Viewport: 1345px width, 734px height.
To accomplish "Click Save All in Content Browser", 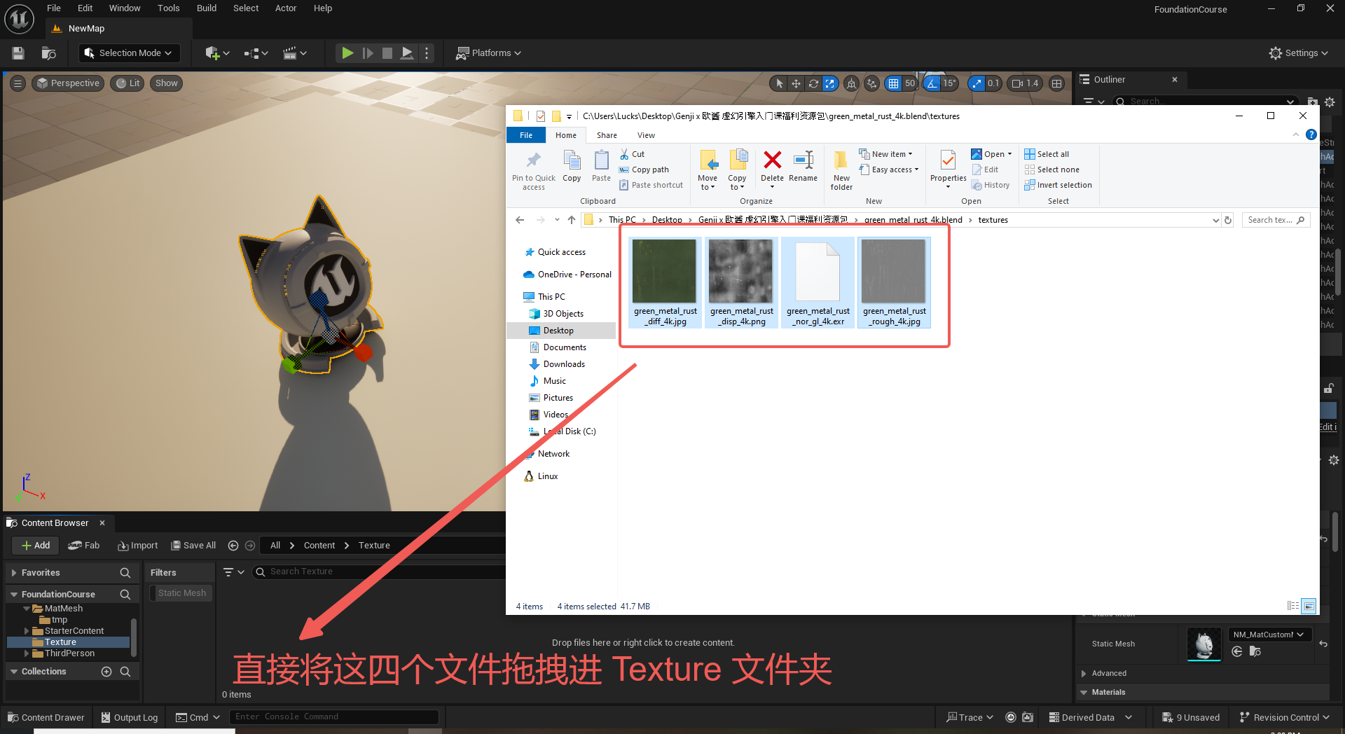I will tap(193, 546).
